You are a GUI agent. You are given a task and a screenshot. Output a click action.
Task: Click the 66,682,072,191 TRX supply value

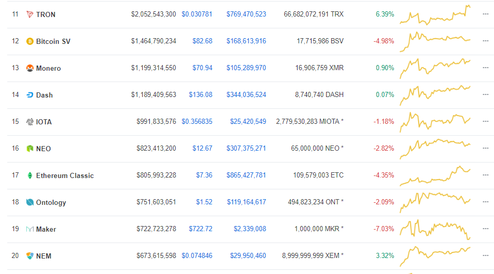pos(314,14)
